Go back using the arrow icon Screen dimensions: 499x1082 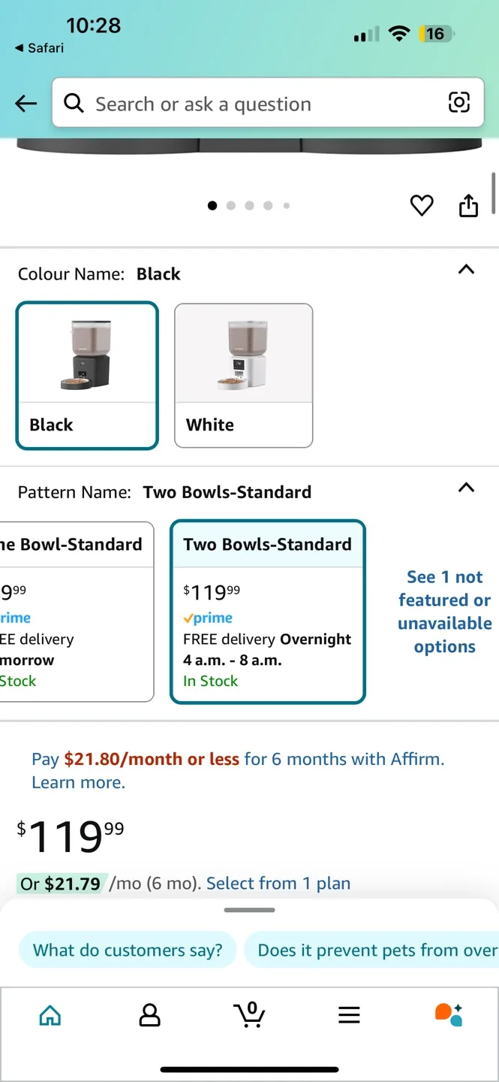(x=26, y=103)
